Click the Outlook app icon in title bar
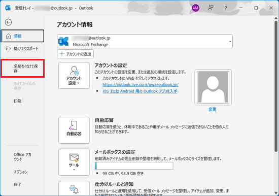Viewport: 279px width, 196px height. (x=8, y=8)
